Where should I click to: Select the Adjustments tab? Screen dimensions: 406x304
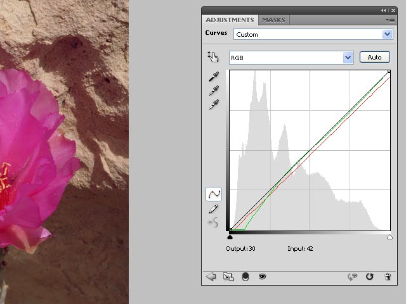point(230,20)
